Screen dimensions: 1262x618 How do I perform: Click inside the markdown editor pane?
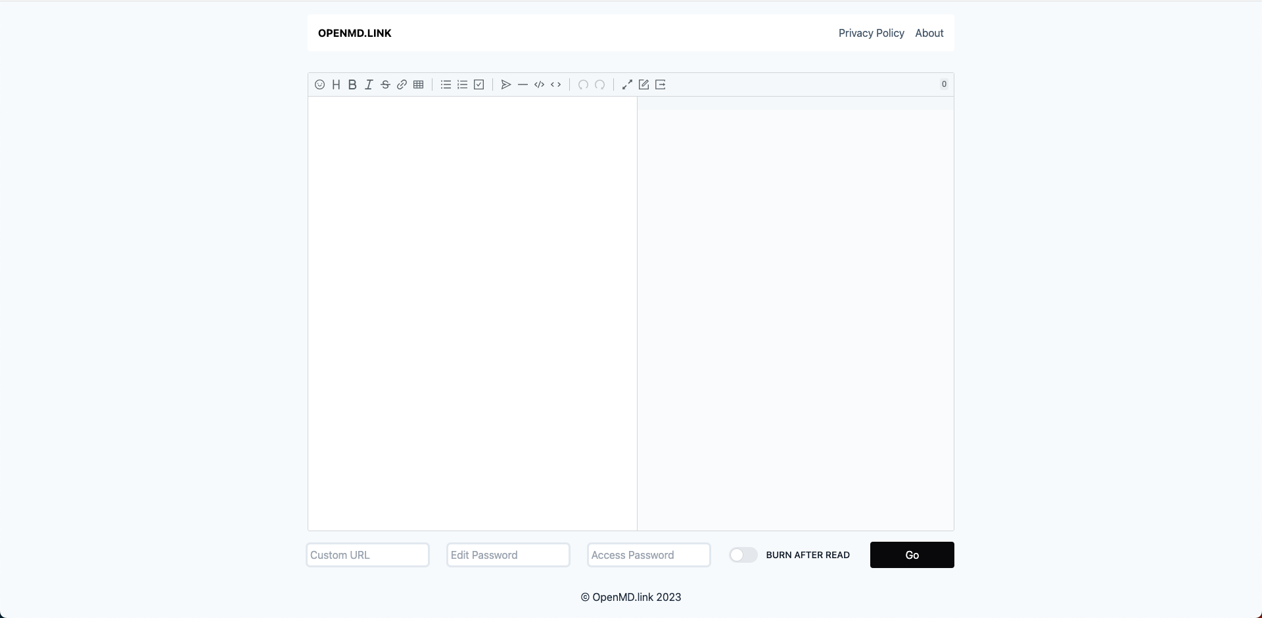coord(473,314)
